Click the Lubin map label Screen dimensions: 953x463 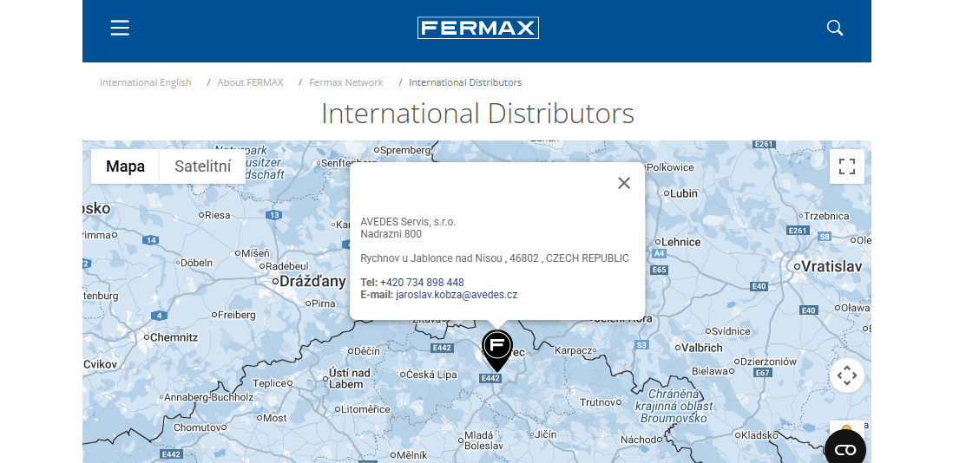[x=684, y=193]
